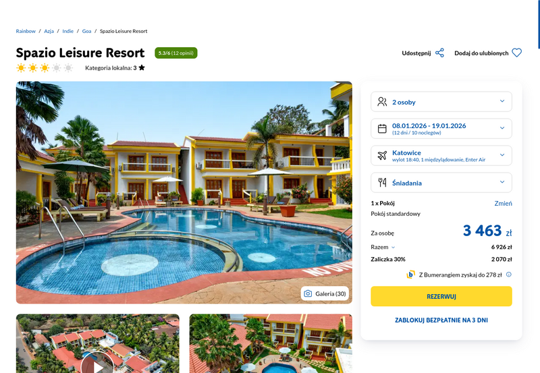Click the info icon beside the Bumerang offer

point(509,275)
